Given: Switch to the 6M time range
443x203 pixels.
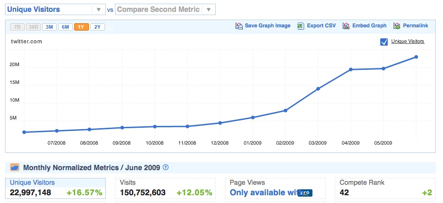Looking at the screenshot, I should [x=65, y=27].
